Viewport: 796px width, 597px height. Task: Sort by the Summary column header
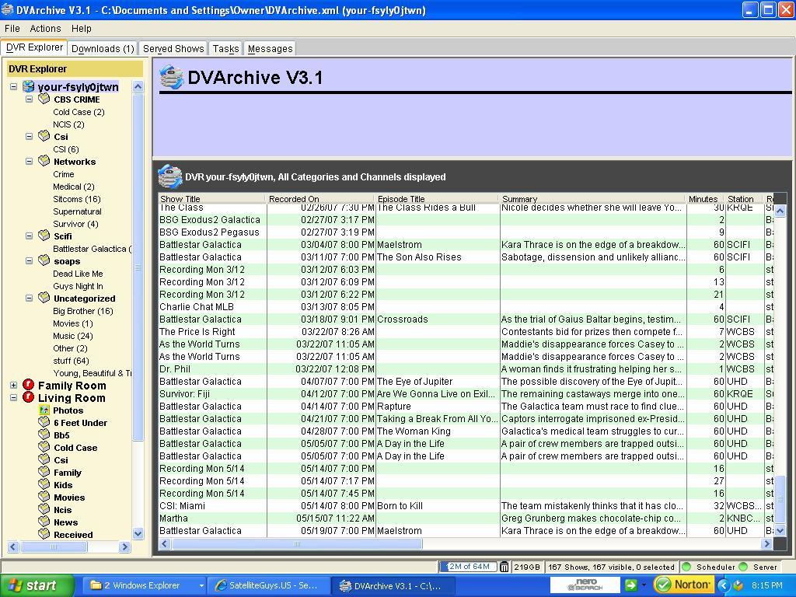[x=592, y=198]
